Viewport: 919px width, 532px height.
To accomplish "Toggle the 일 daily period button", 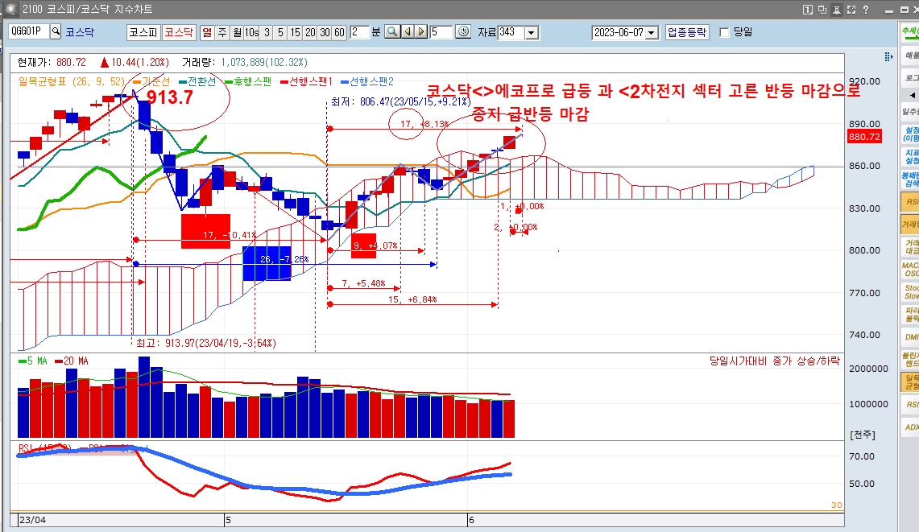I will (207, 32).
